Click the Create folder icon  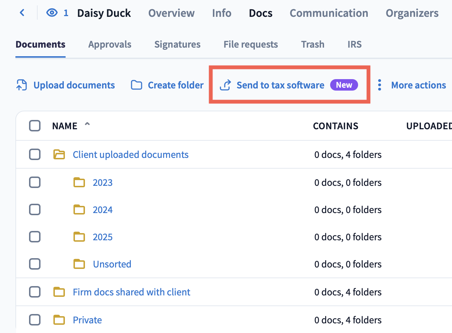tap(136, 85)
